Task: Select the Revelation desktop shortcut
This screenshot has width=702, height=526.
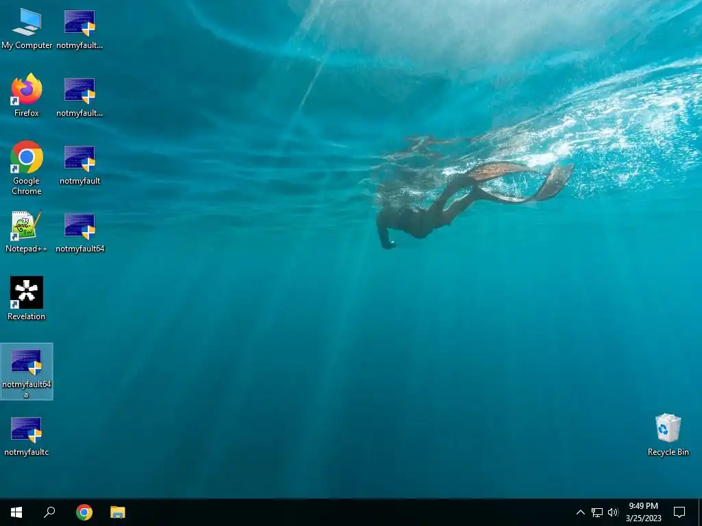Action: point(27,299)
